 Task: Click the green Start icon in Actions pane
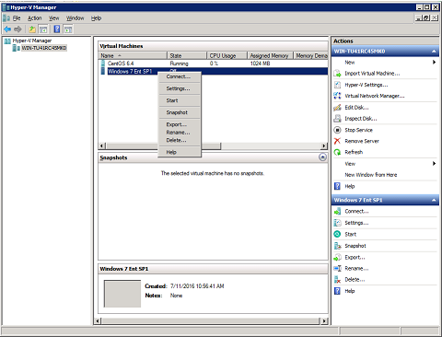coord(337,234)
